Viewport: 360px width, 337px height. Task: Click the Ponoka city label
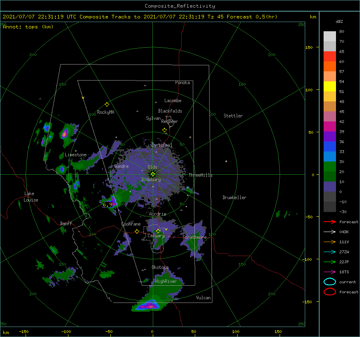click(x=182, y=83)
